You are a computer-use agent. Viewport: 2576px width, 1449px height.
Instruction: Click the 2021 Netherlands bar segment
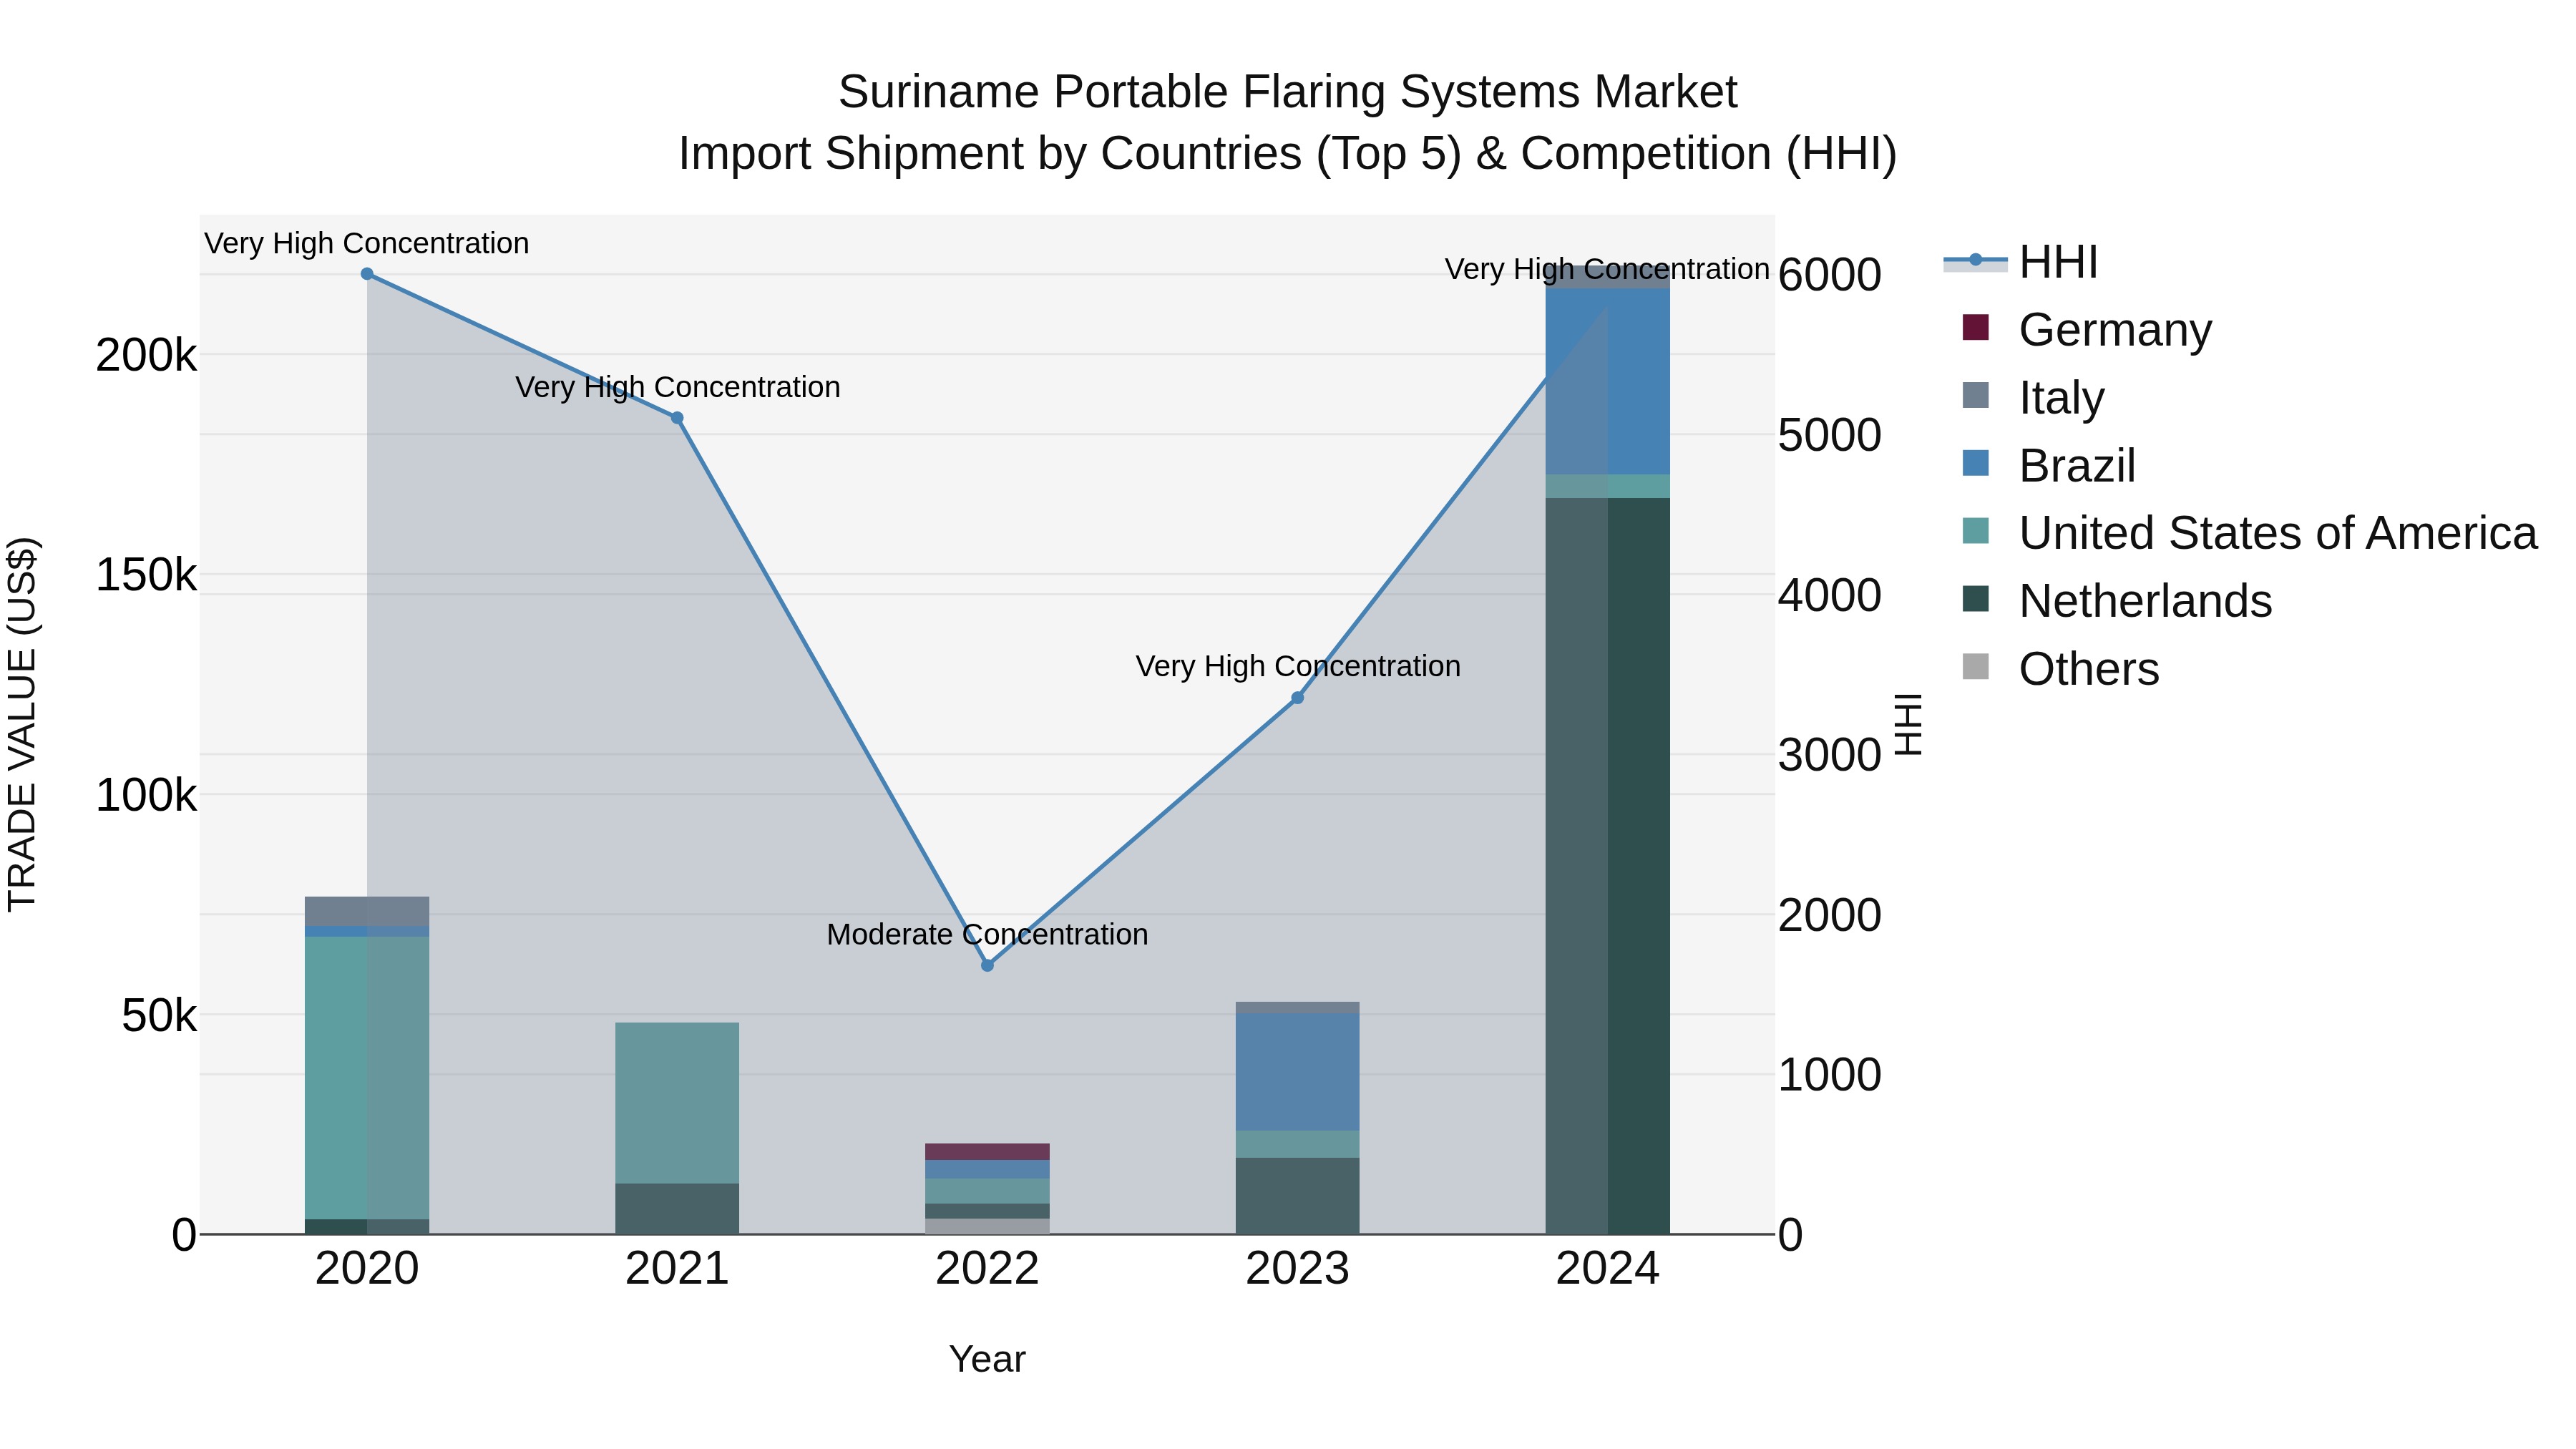[677, 1209]
